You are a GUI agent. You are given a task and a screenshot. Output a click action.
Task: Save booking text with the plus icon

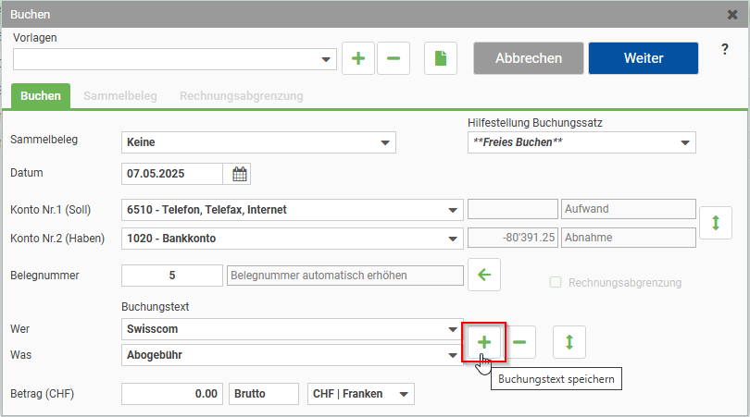coord(483,342)
